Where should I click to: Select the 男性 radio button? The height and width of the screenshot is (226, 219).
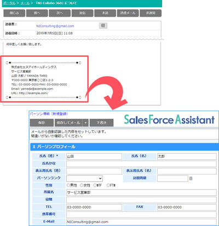click(68, 186)
